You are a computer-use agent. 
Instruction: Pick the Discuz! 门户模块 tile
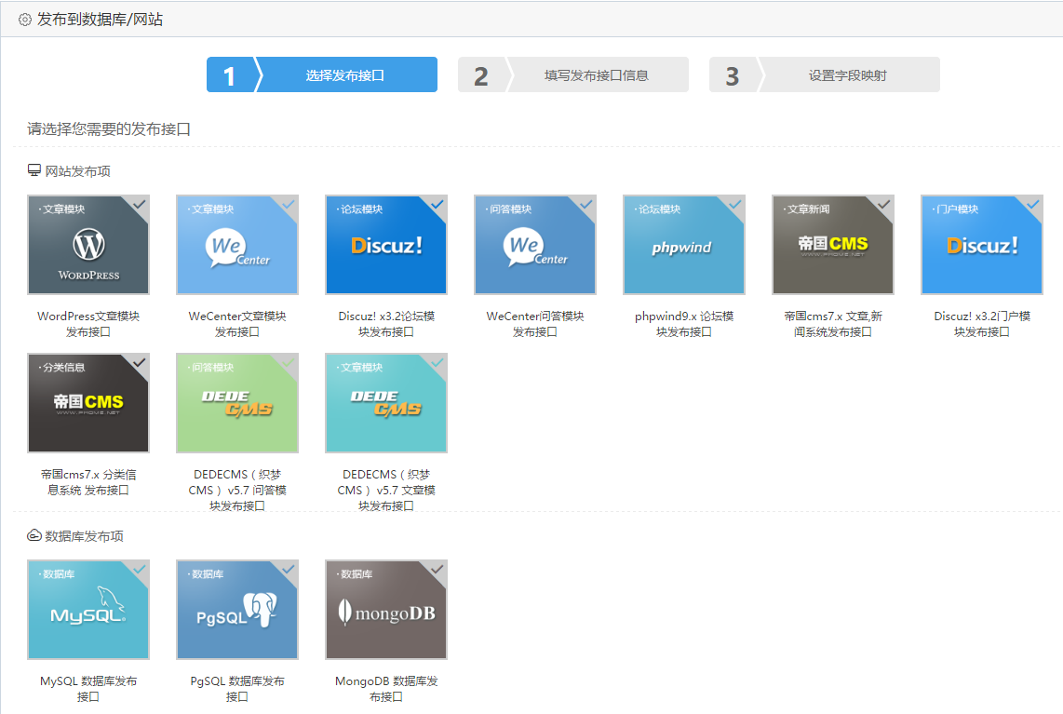982,245
